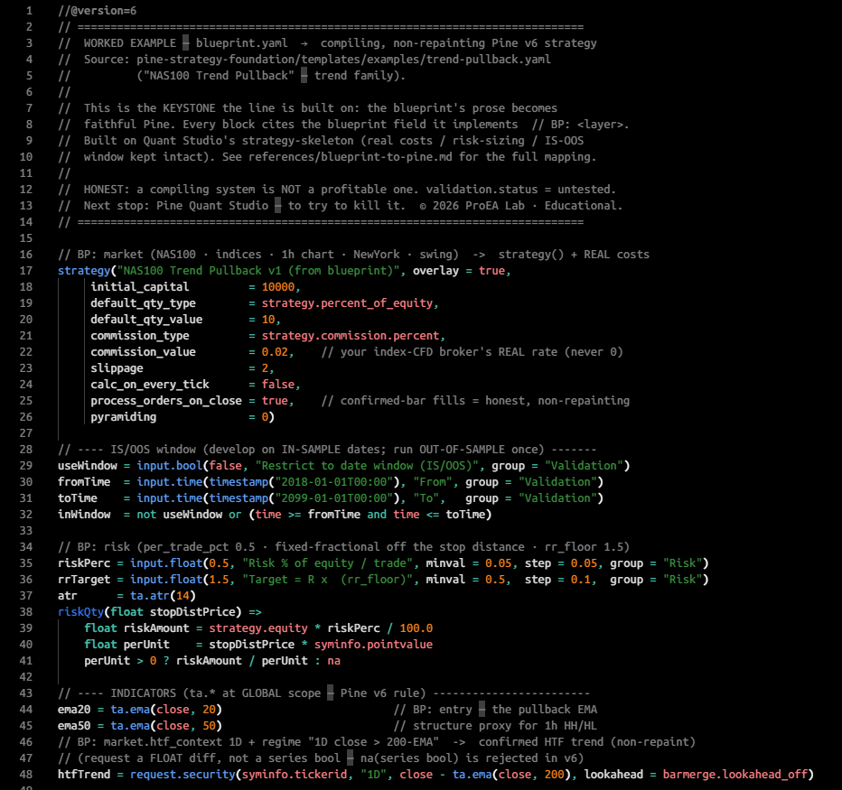Click the ema50 variable on line 45
842x790 pixels.
[x=74, y=726]
